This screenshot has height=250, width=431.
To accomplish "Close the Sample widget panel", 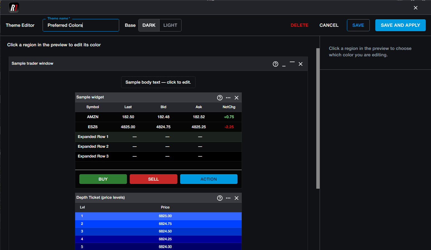I will coord(237,98).
